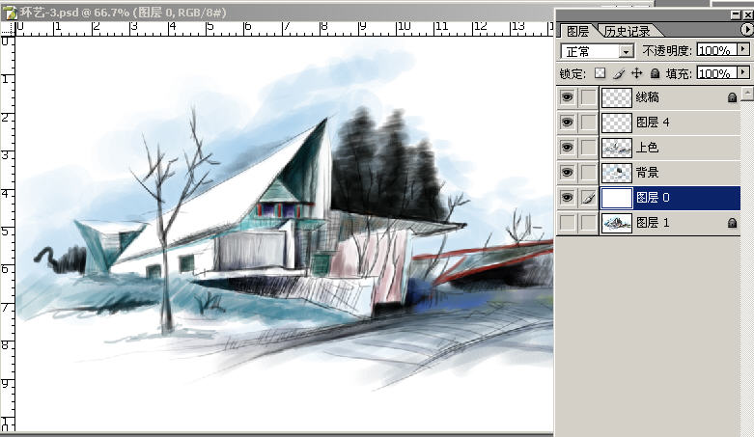Select the 图层 0 white thumbnail
This screenshot has width=754, height=437.
tap(617, 198)
